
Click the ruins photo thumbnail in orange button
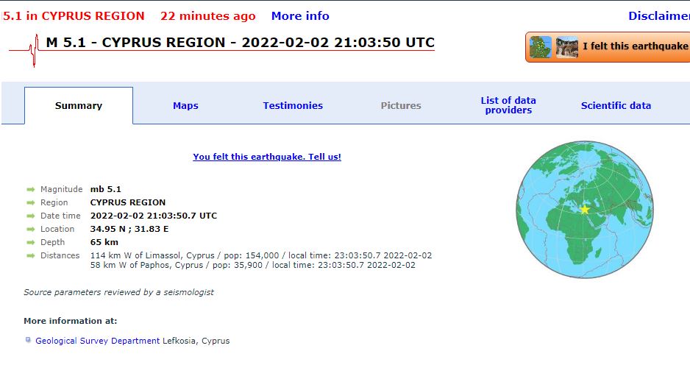coord(566,47)
